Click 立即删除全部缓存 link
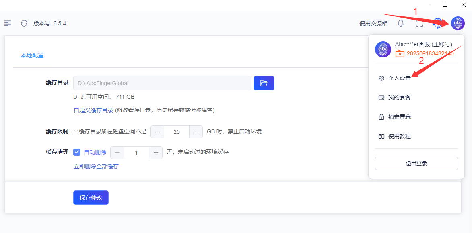Image resolution: width=472 pixels, height=233 pixels. [96, 166]
